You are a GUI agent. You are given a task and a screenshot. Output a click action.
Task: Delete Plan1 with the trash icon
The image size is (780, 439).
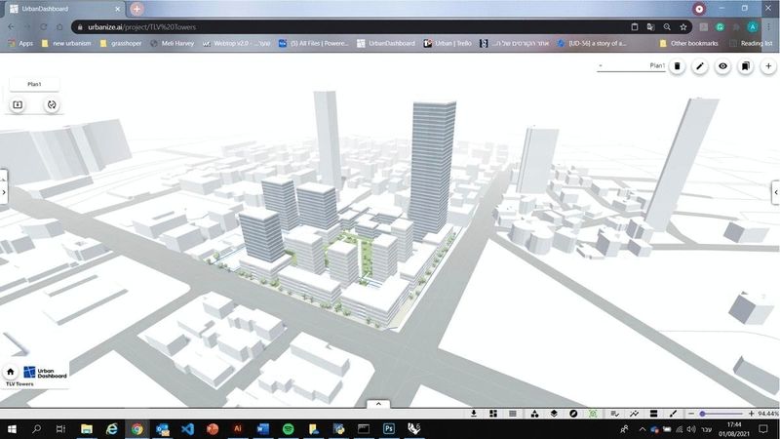tap(677, 66)
